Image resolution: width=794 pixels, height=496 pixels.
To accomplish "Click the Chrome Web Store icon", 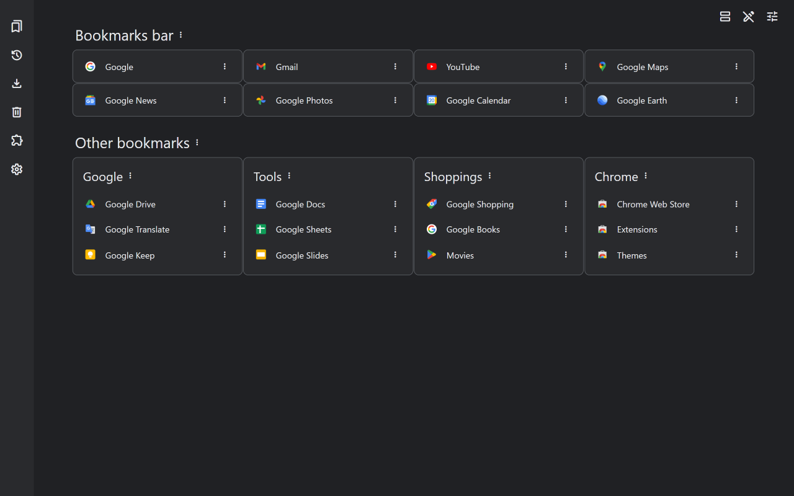I will 602,204.
